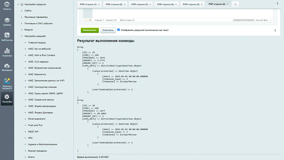Click the pin icon beside the tabs
This screenshot has height=160, width=284.
(277, 4)
